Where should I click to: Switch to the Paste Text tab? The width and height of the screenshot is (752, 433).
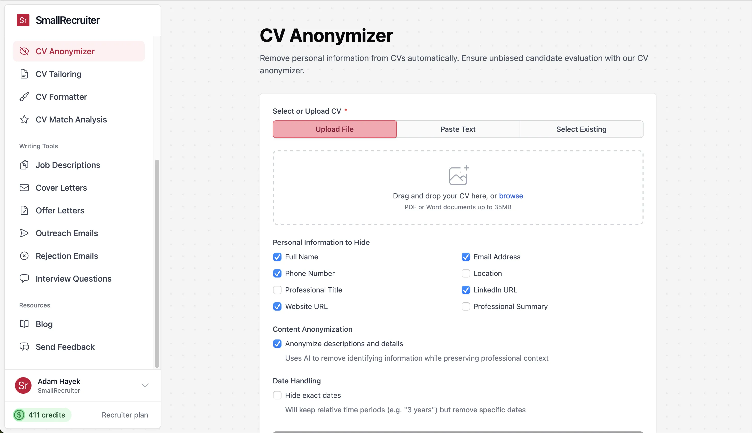click(x=458, y=129)
